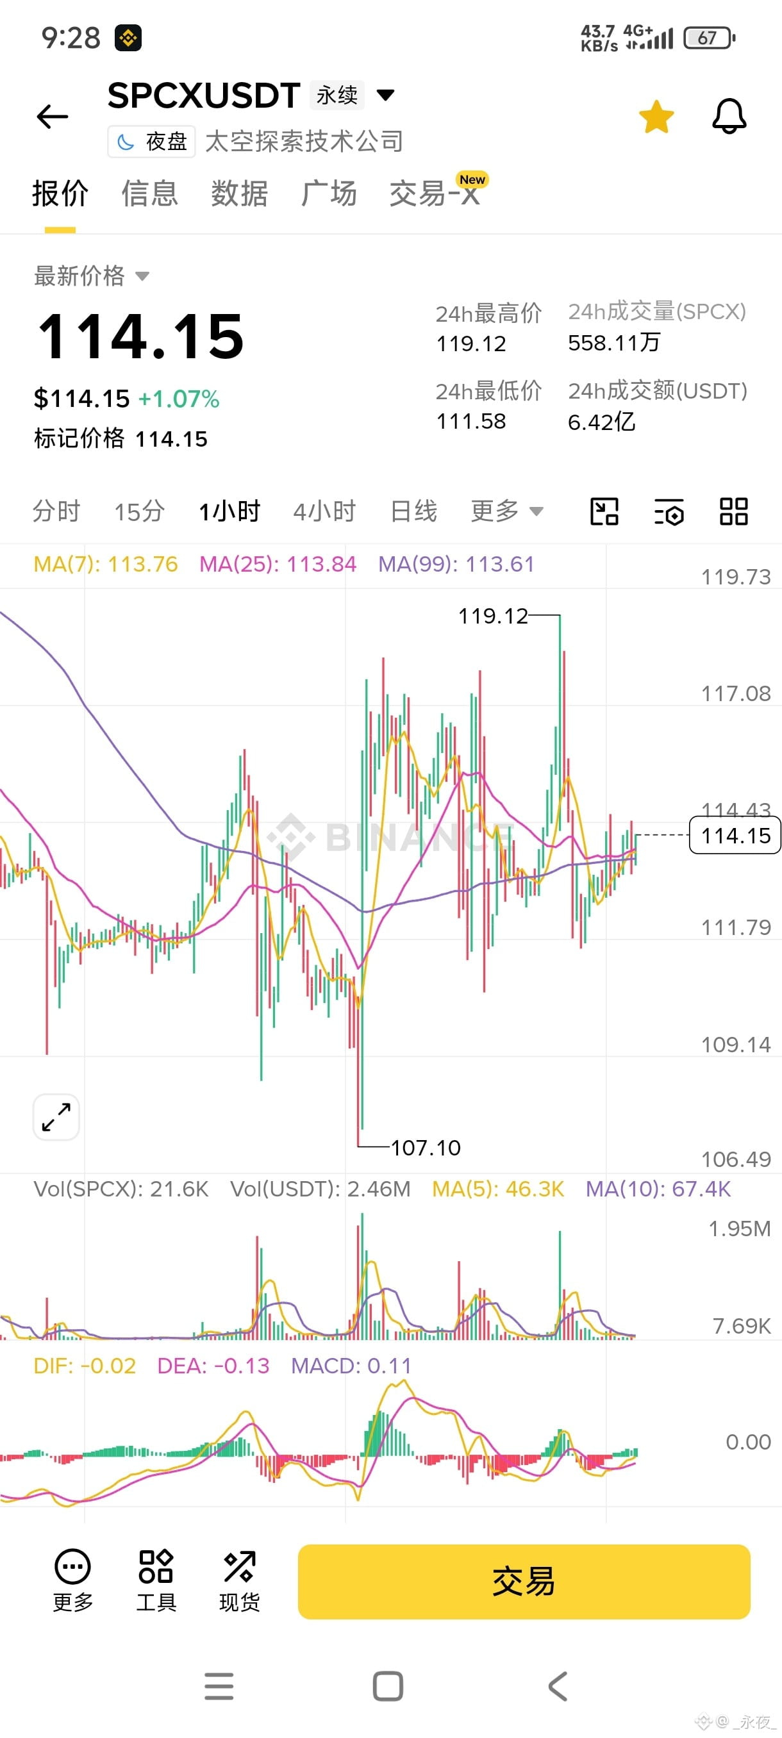The image size is (782, 1738).
Task: Tap the volume MA(5): 46.3K label
Action: pyautogui.click(x=498, y=1189)
